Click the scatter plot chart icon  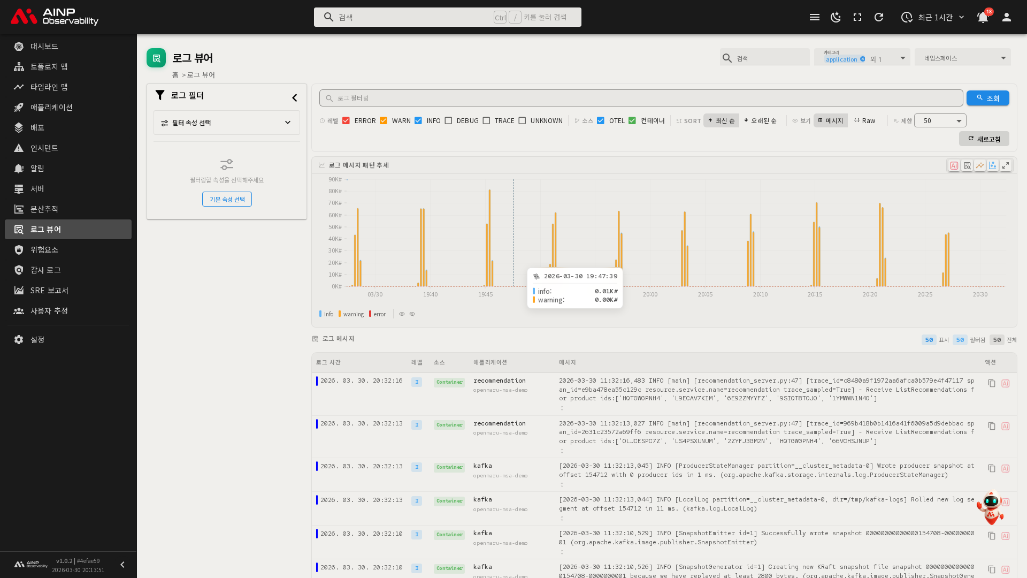click(x=993, y=166)
